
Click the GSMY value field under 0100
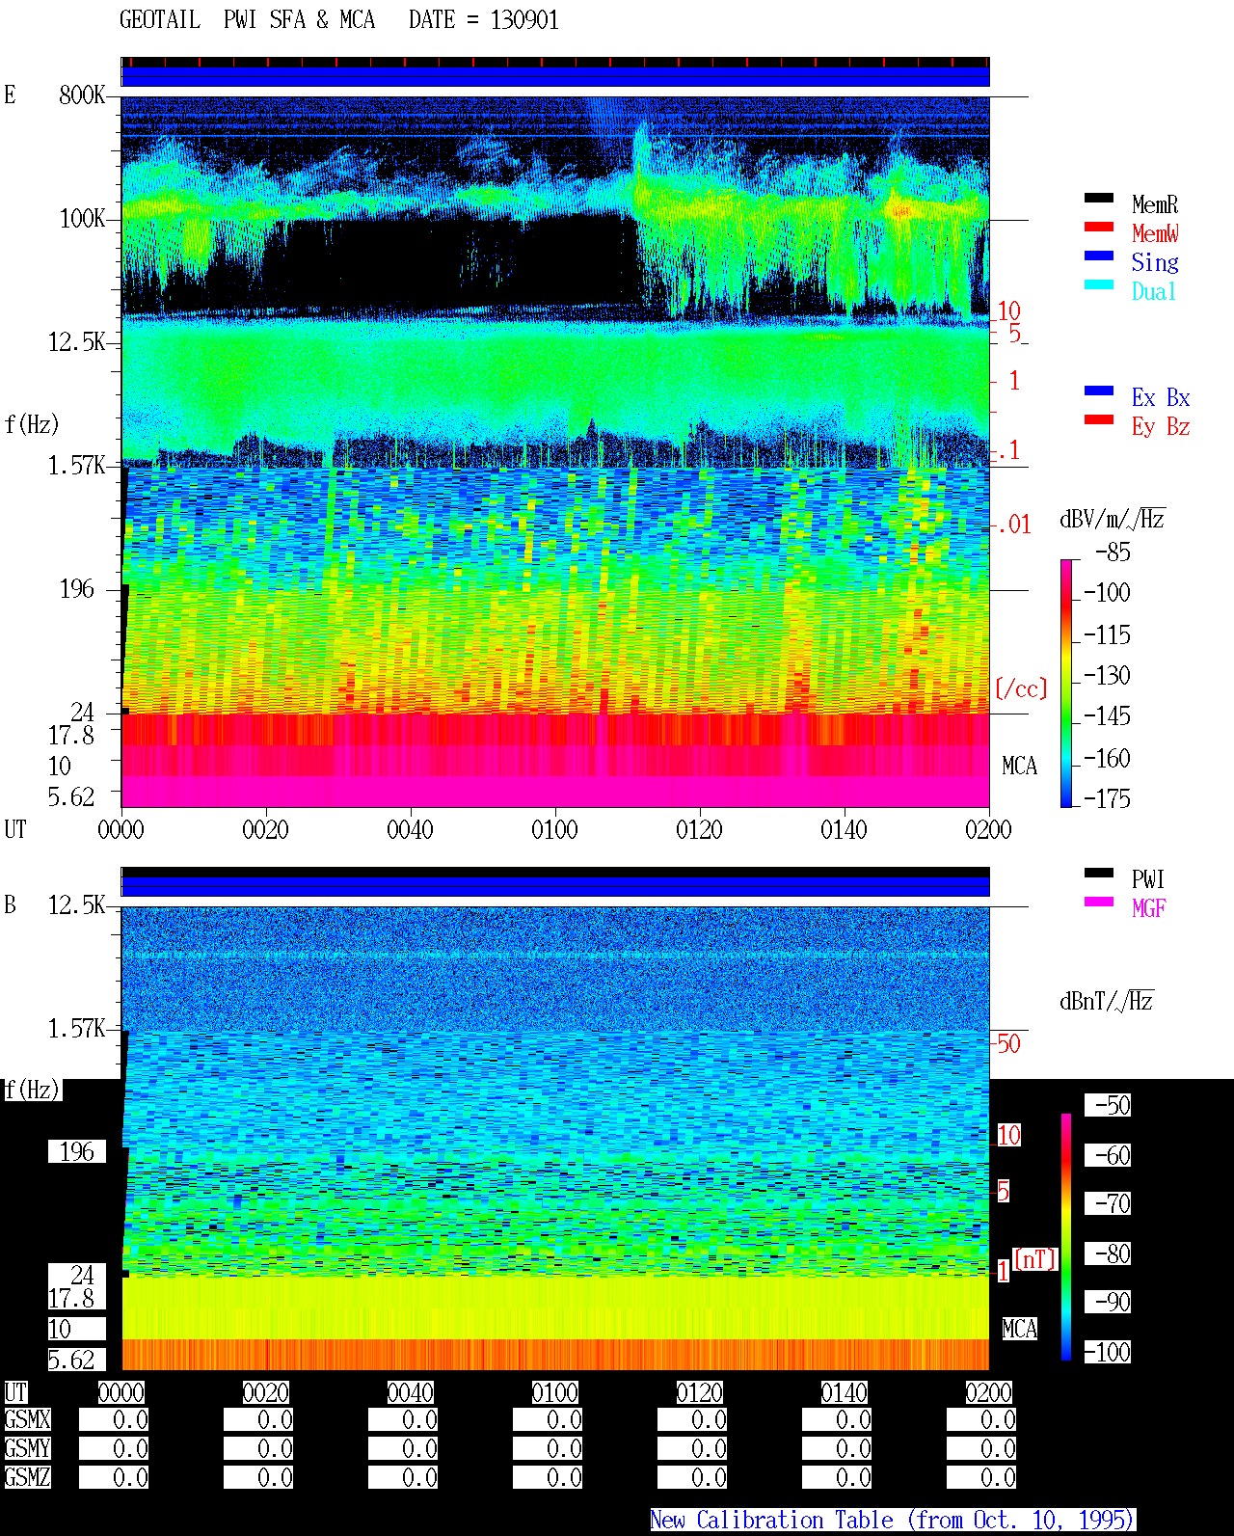(548, 1448)
